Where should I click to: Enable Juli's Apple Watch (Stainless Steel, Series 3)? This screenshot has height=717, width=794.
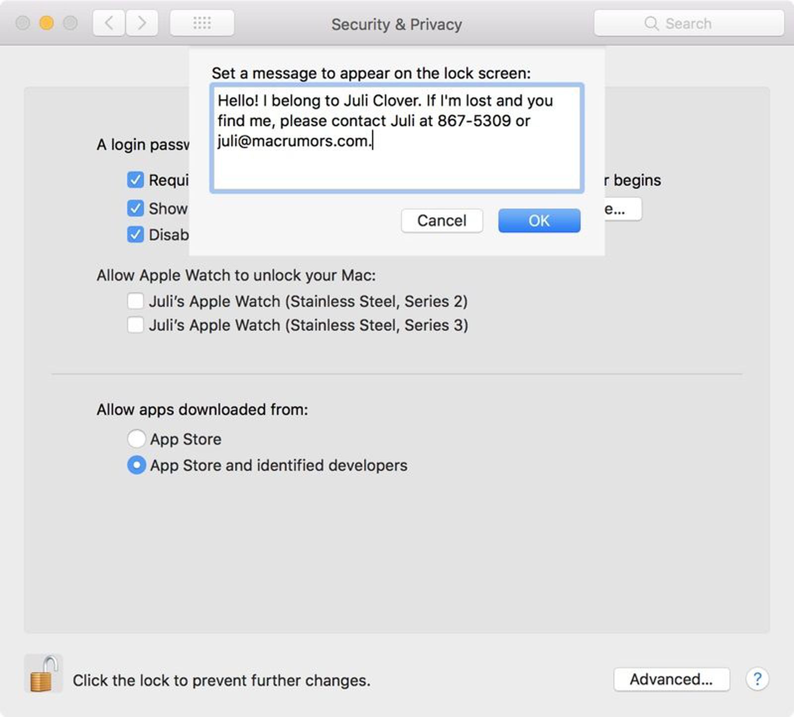point(135,325)
